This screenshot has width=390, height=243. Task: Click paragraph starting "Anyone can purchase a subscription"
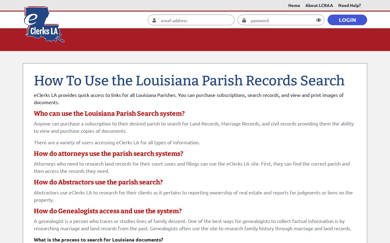(x=194, y=127)
